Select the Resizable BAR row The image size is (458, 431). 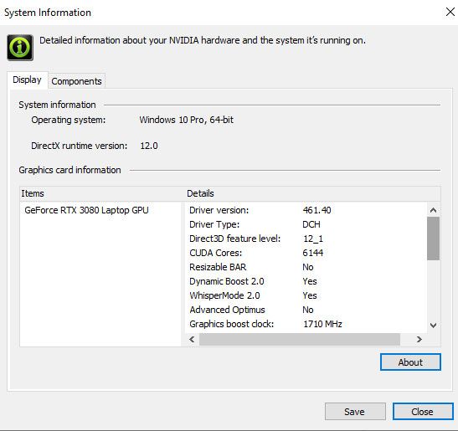tap(306, 267)
